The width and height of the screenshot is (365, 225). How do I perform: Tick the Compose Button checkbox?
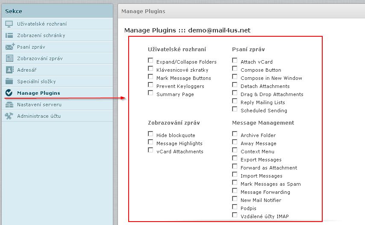coord(235,69)
